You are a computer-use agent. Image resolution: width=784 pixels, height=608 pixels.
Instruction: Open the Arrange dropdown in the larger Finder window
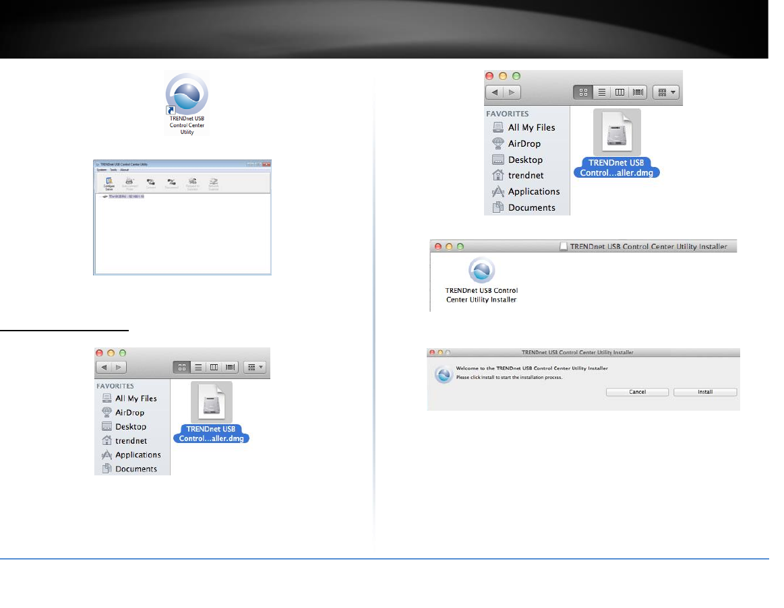click(x=666, y=92)
